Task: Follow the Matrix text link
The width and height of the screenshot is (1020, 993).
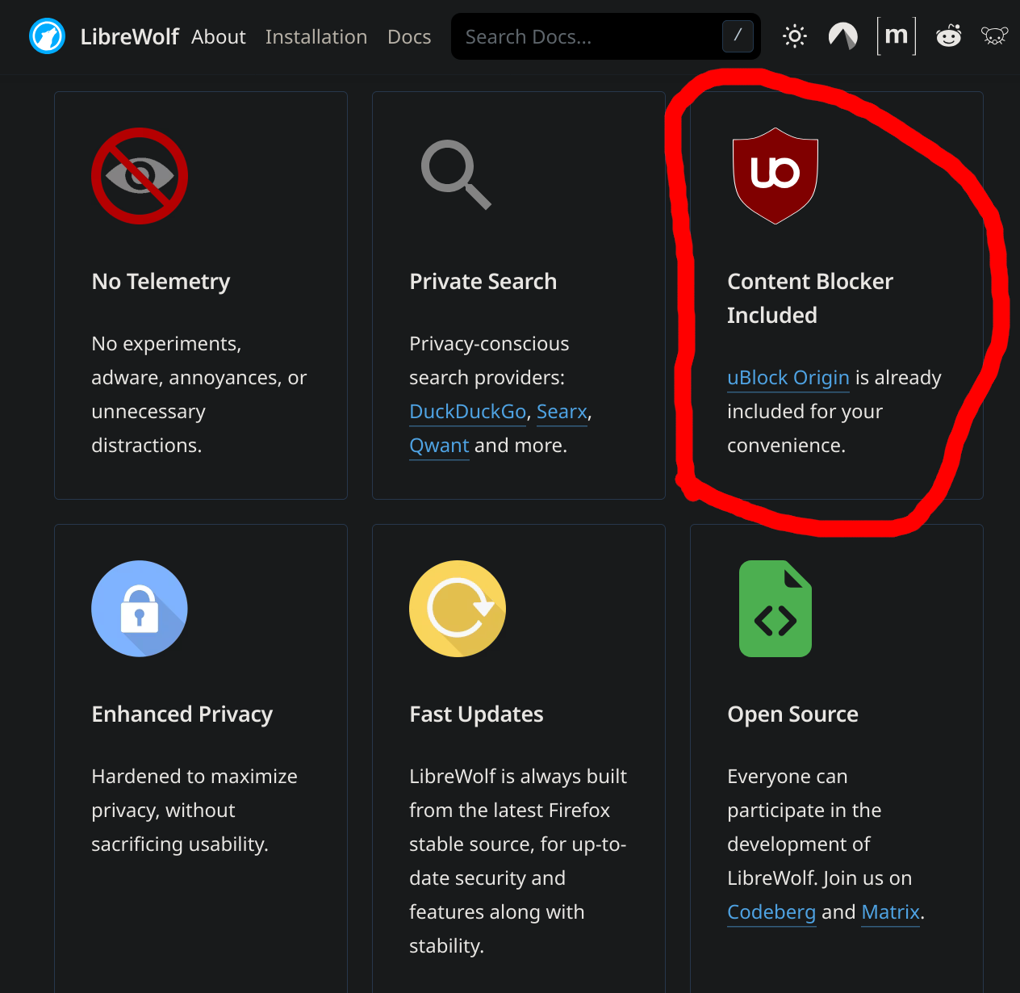Action: 891,912
